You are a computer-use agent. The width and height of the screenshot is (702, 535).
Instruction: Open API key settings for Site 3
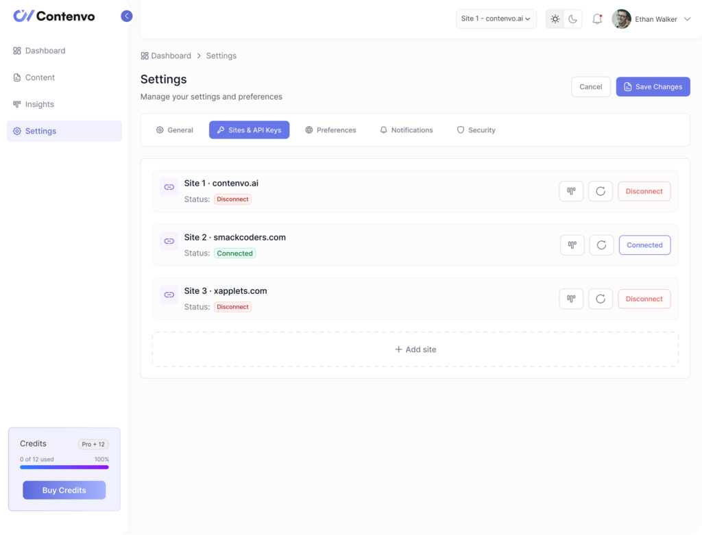tap(571, 299)
